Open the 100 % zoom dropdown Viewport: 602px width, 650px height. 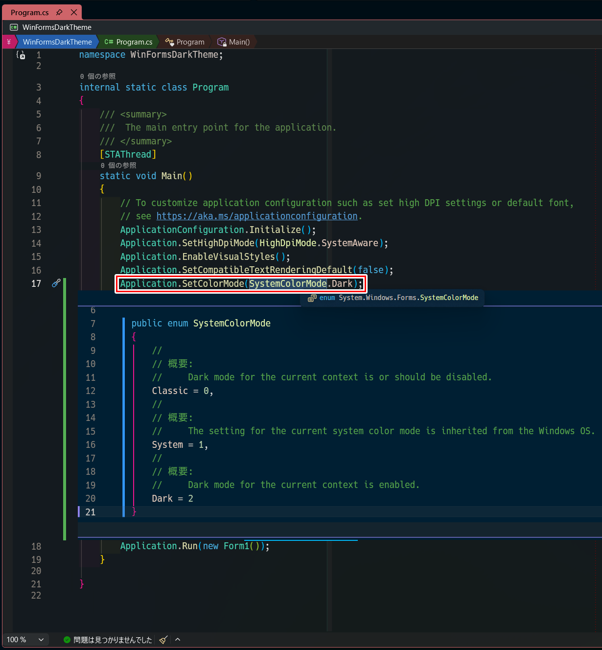coord(25,639)
